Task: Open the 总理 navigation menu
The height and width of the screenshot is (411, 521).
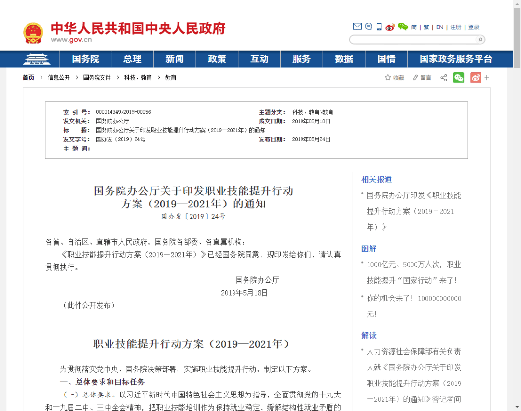Action: coord(132,59)
